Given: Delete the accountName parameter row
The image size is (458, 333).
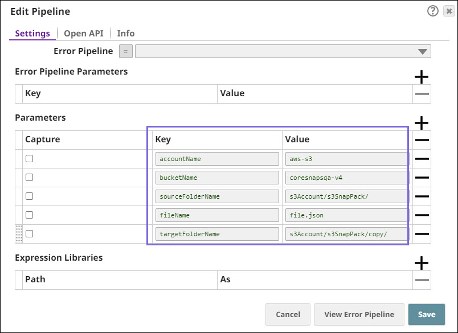Looking at the screenshot, I should point(422,159).
